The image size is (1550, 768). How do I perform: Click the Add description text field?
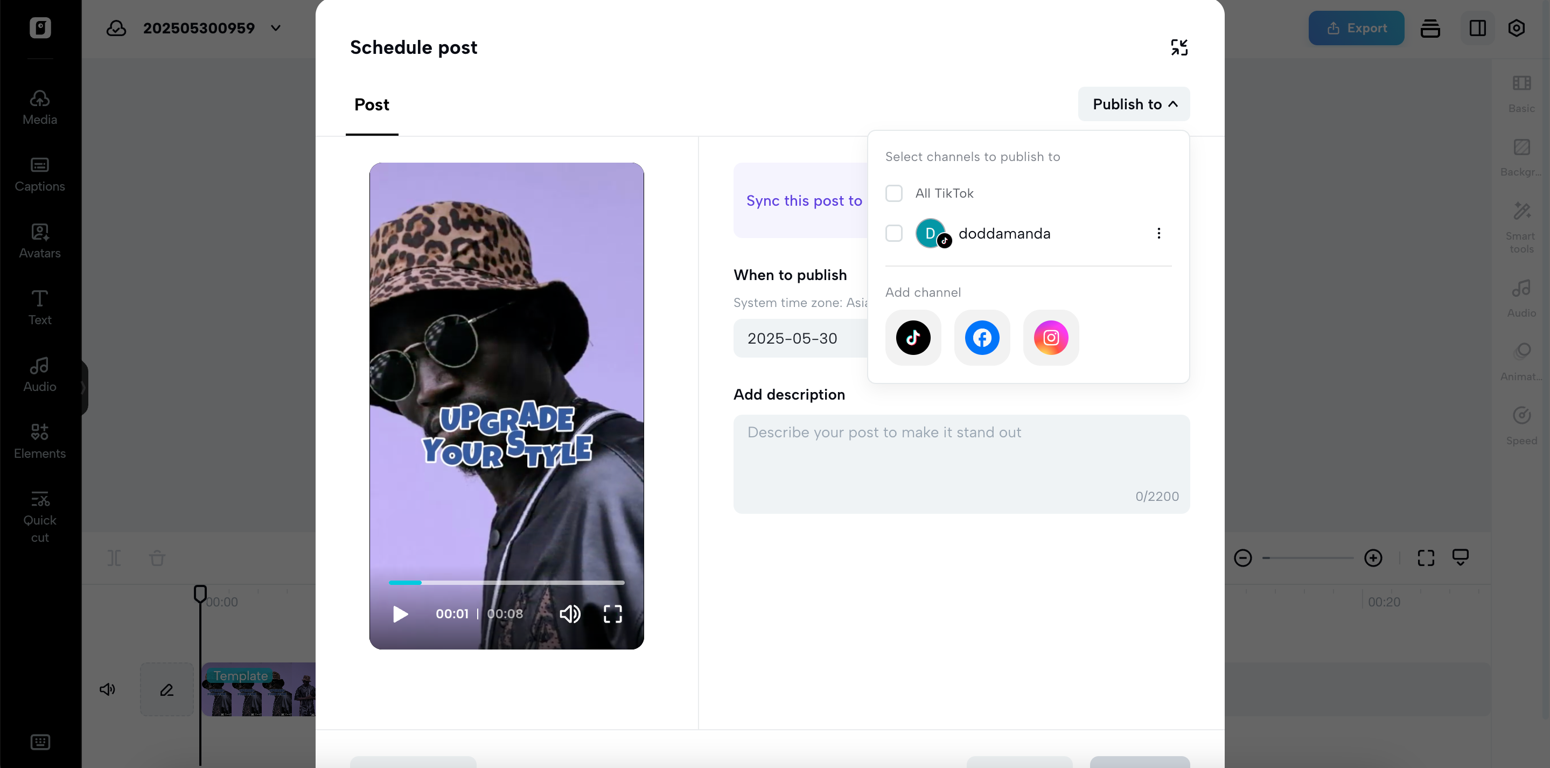pos(961,464)
